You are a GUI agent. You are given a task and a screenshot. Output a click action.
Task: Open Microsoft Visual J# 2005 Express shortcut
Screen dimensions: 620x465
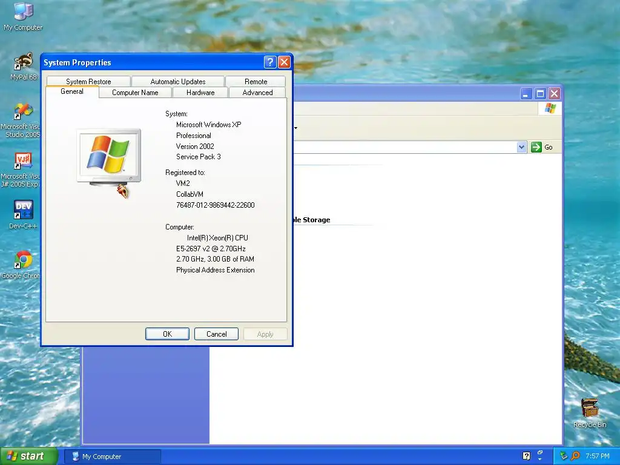pyautogui.click(x=21, y=170)
